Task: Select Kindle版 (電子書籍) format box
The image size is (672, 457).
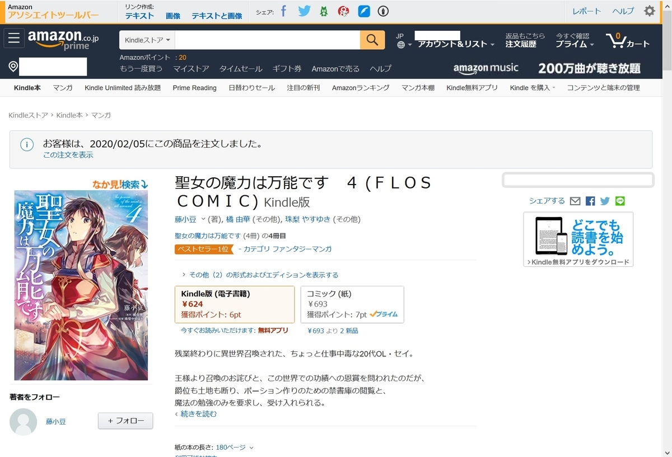Action: click(235, 304)
